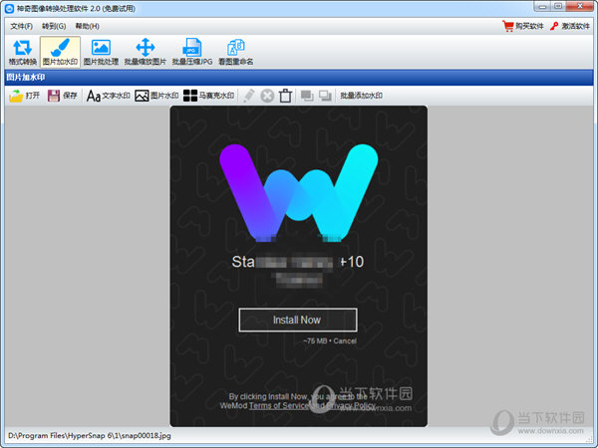Viewport: 598px width, 448px height.
Task: Click the bring-to-front layer icon
Action: pos(307,96)
